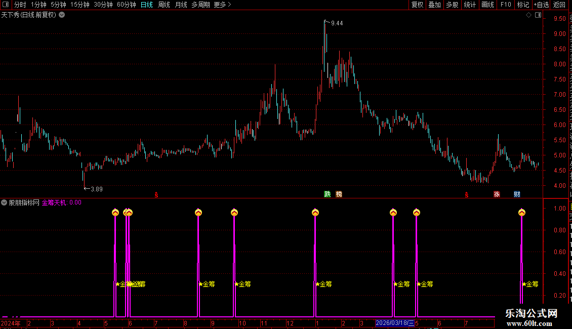572x329 pixels.
Task: Click the 返回 back button
Action: pos(559,5)
